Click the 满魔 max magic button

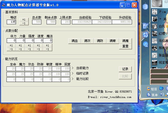125,41
